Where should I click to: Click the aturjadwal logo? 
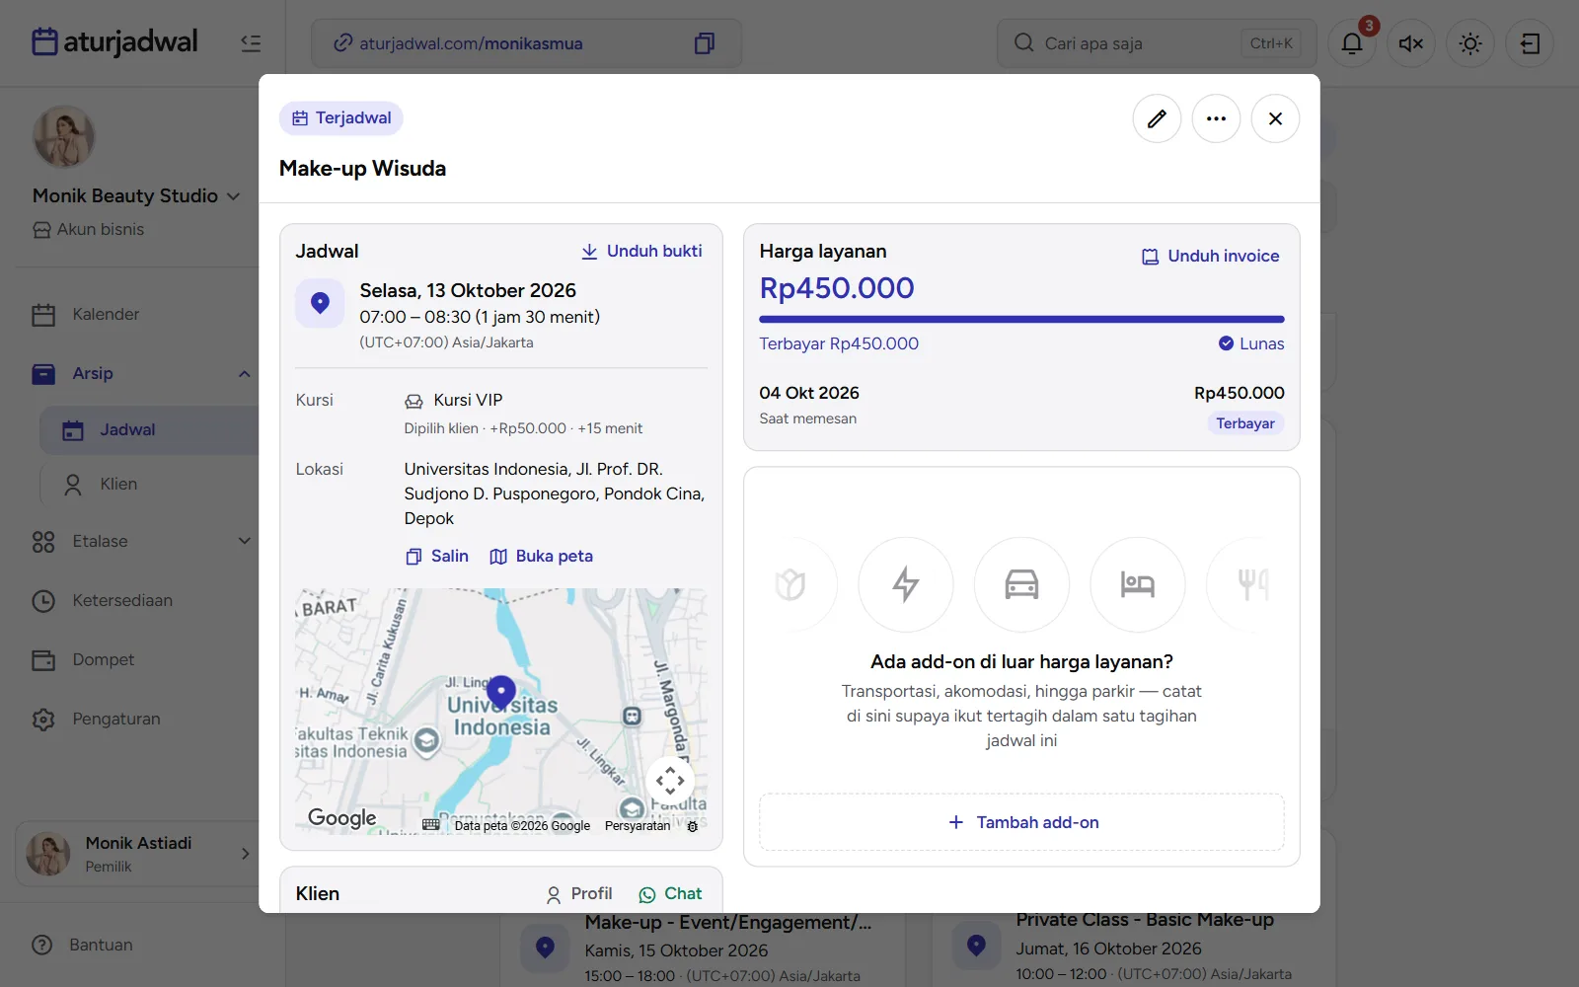coord(114,41)
